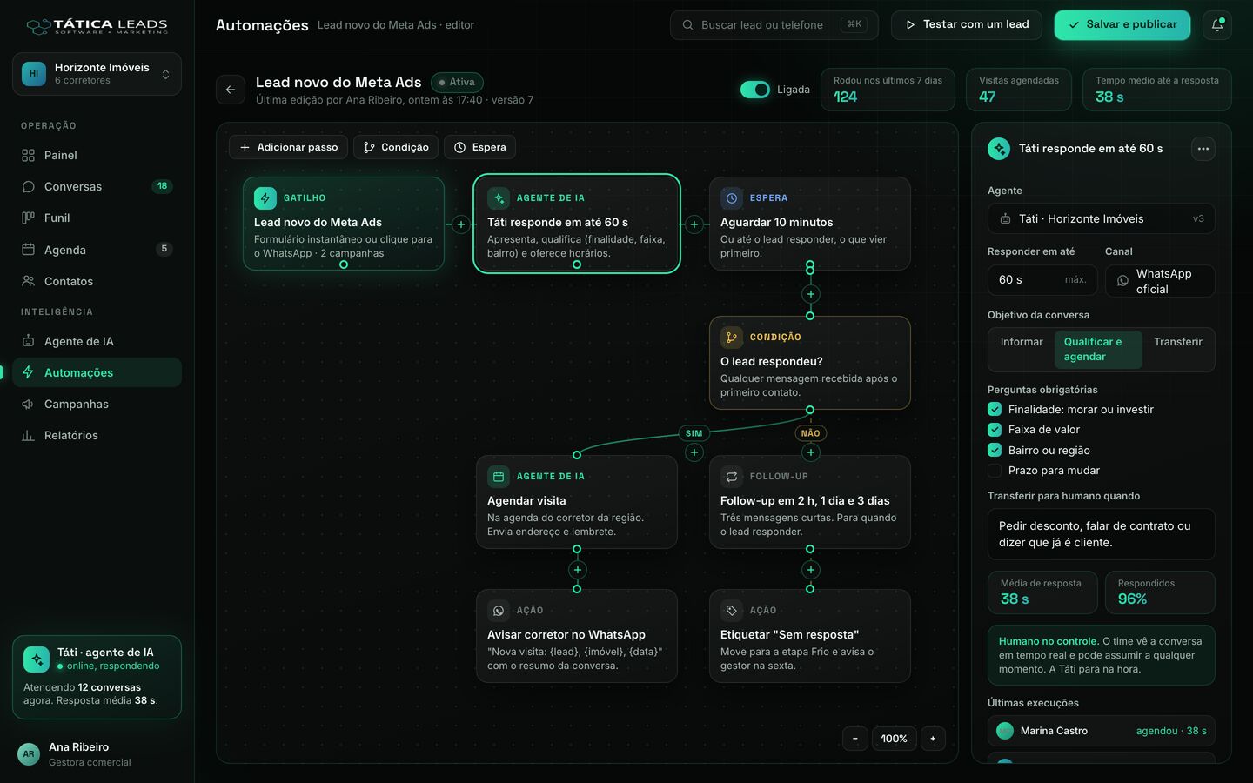Open the three-dot menu for Táti step
The width and height of the screenshot is (1253, 783).
pyautogui.click(x=1203, y=149)
